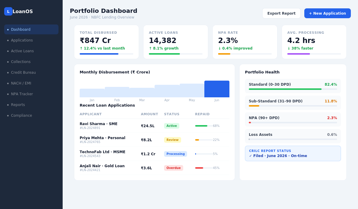The height and width of the screenshot is (209, 358).
Task: Select the Mar bar in disbursement chart
Action: [142, 93]
